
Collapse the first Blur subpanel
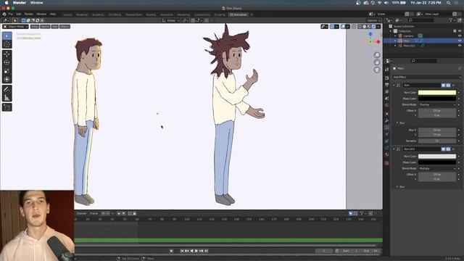click(397, 123)
